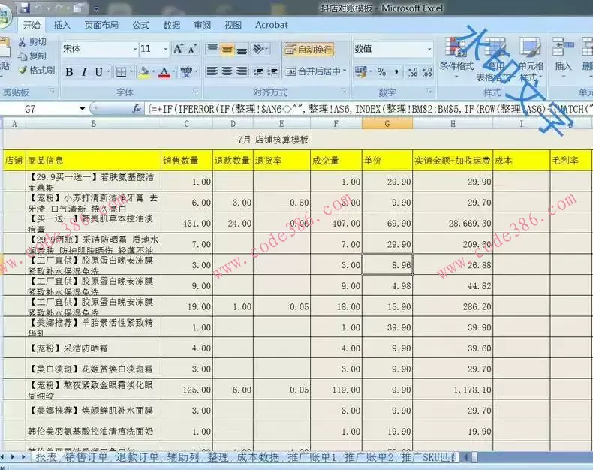Open the font size dropdown 11

click(x=166, y=50)
